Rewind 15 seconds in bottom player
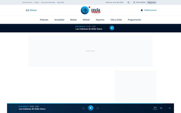 pos(83,108)
